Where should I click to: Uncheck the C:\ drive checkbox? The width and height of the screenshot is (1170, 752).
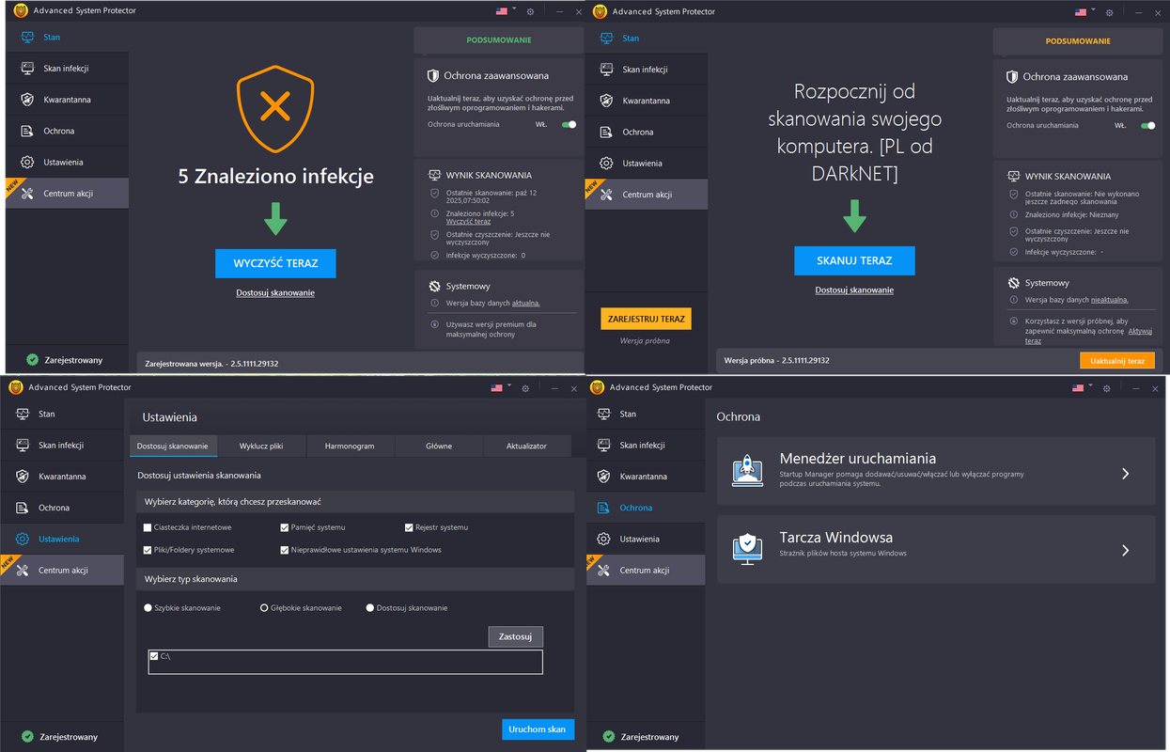[154, 656]
